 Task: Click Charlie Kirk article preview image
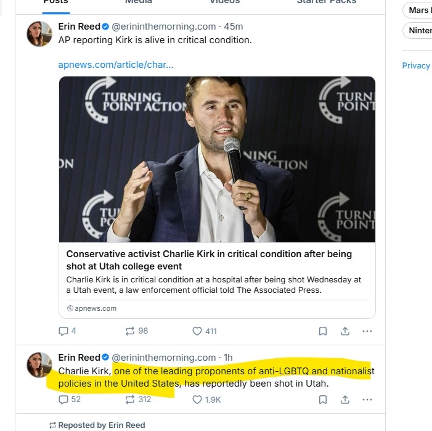[217, 159]
